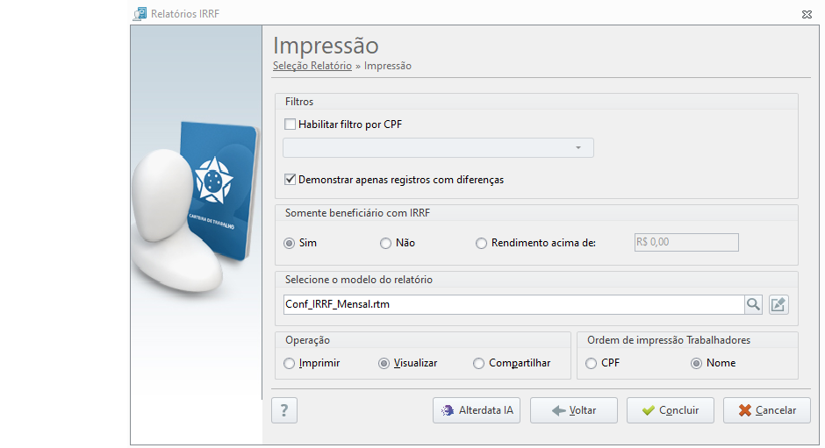Select the Sim radio option
This screenshot has width=825, height=448.
coord(289,244)
